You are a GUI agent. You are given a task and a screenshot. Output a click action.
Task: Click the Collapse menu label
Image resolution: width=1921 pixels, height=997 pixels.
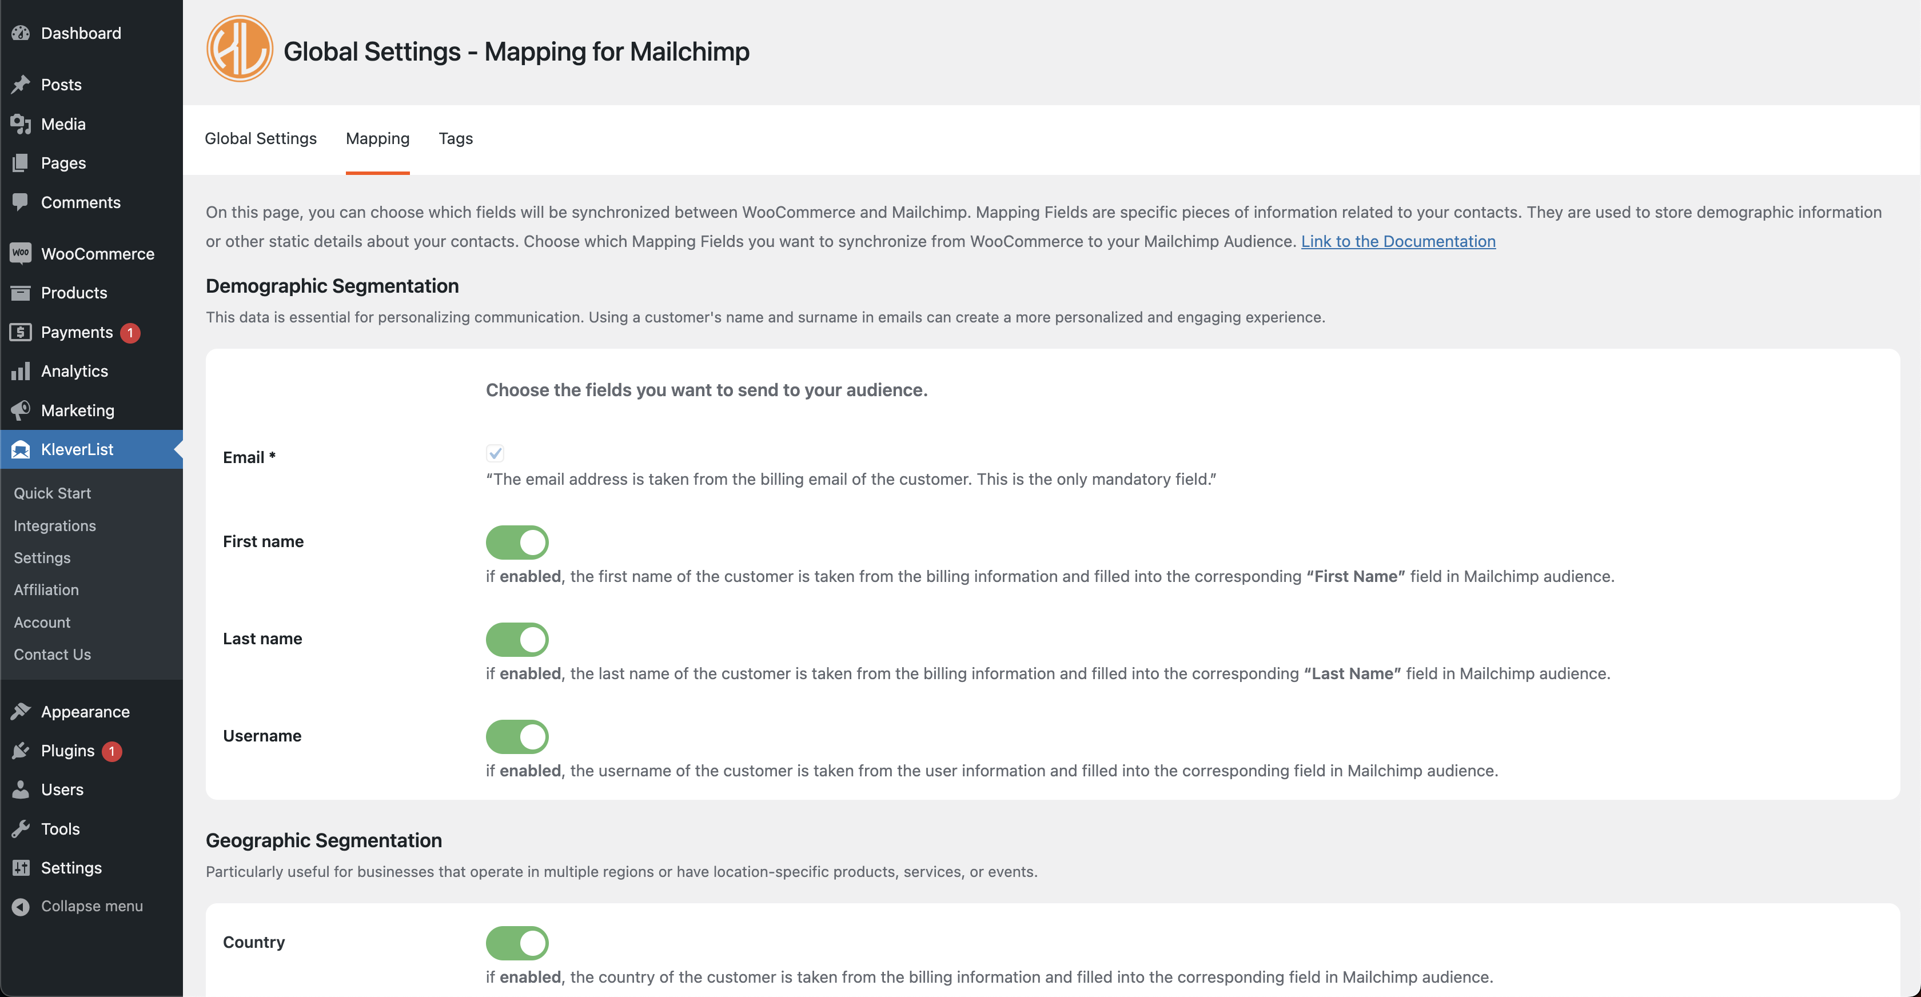click(91, 906)
